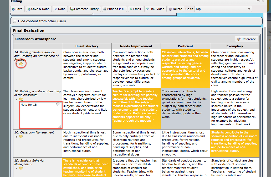Click the Final Evaluation heading

29,30
